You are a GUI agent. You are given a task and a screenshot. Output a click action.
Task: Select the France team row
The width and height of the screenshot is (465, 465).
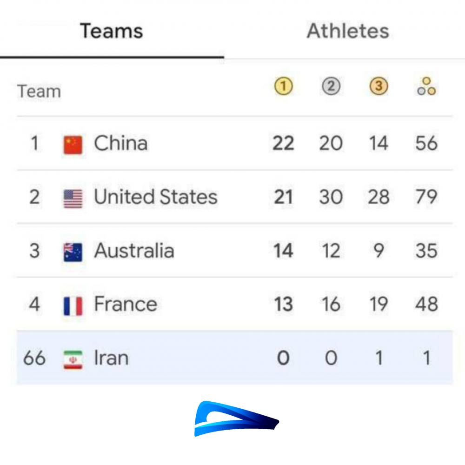234,304
